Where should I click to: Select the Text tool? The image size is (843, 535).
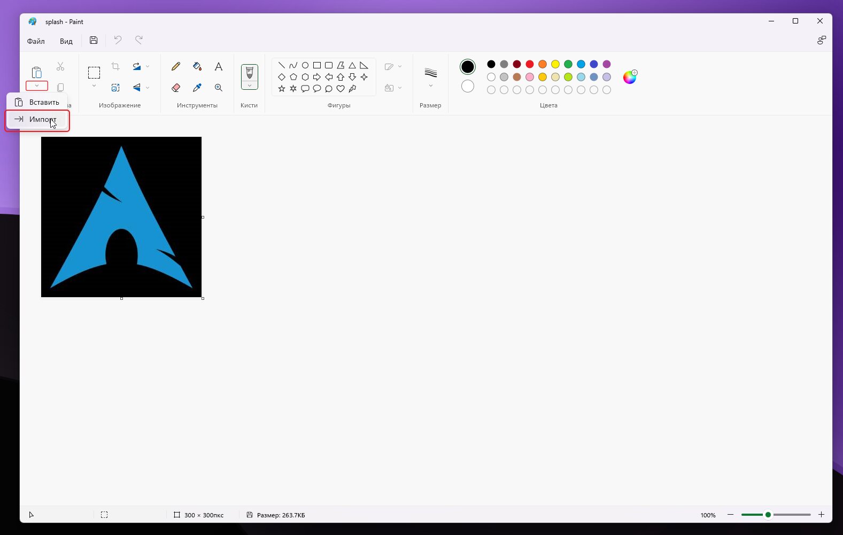click(219, 66)
